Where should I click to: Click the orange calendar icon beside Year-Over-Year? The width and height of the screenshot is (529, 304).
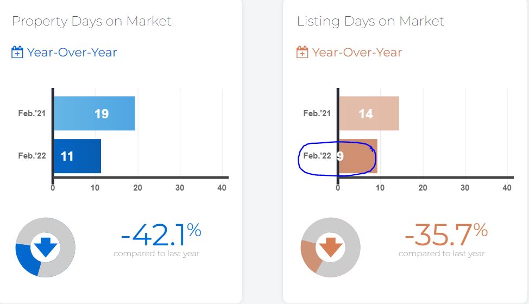point(302,53)
